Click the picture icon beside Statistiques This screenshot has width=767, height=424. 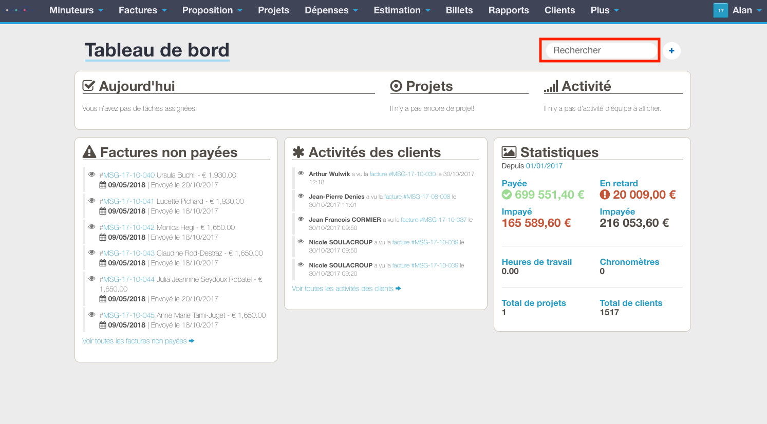tap(509, 152)
